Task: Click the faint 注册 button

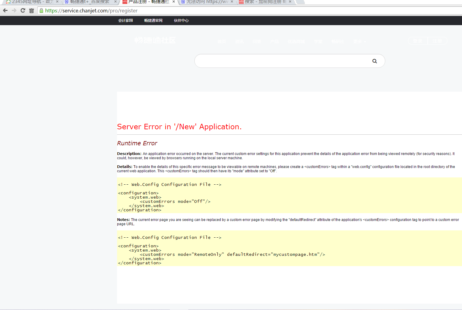Action: tap(437, 41)
